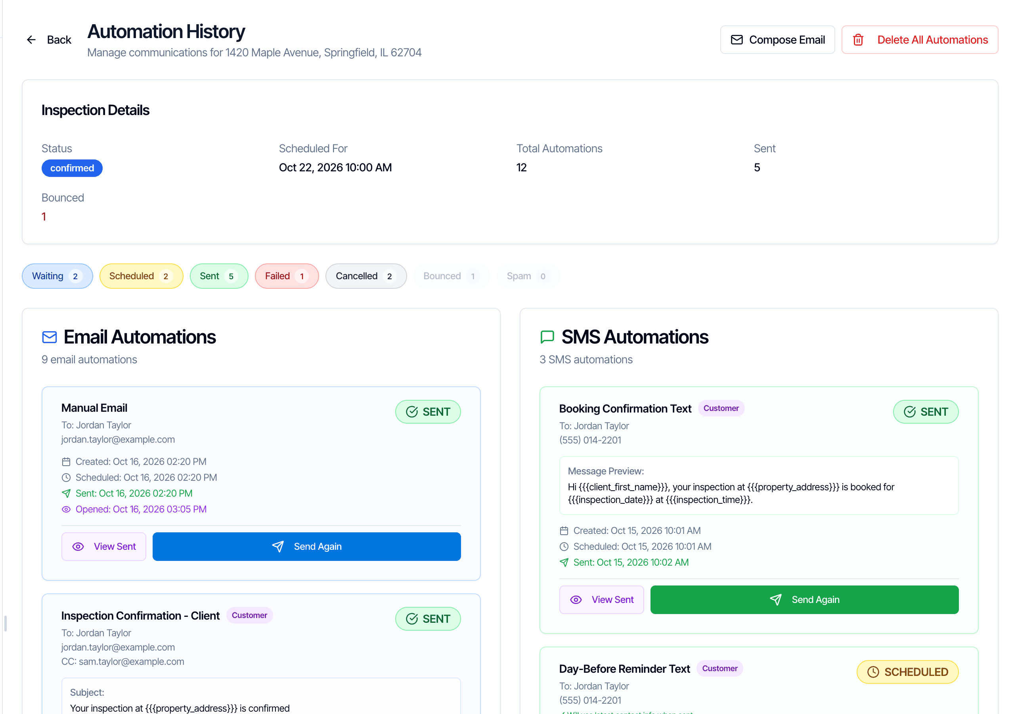Screen dimensions: 1014x714
Task: Click the Day-Before Reminder Text title
Action: [624, 669]
